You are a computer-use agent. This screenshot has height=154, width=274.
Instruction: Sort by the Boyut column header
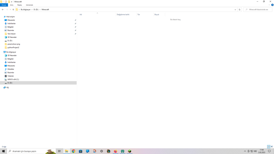point(159,15)
